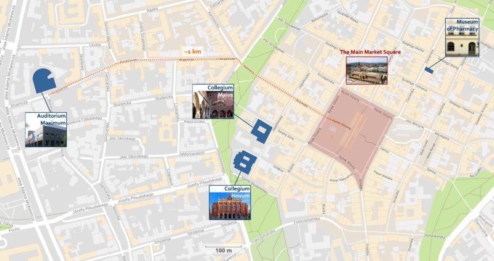The image size is (494, 261).
Task: Click the blue Auditorium Maximum building shape
Action: pyautogui.click(x=44, y=80)
